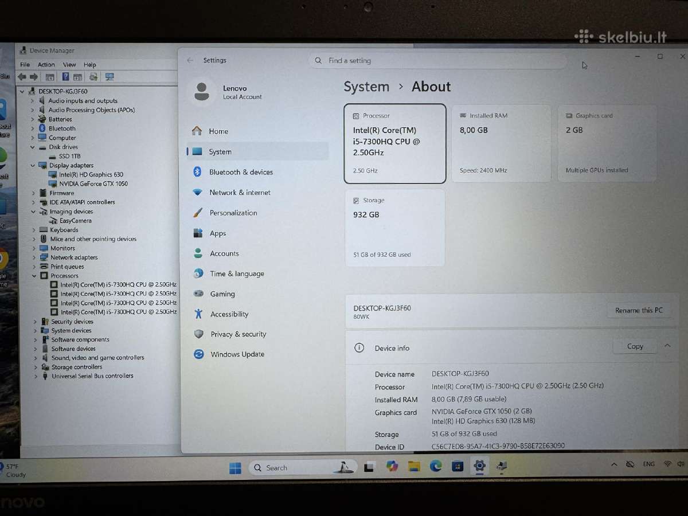Select Intel(R) HD Graphics 630 in device tree
Viewport: 688px width, 516px height.
(91, 175)
